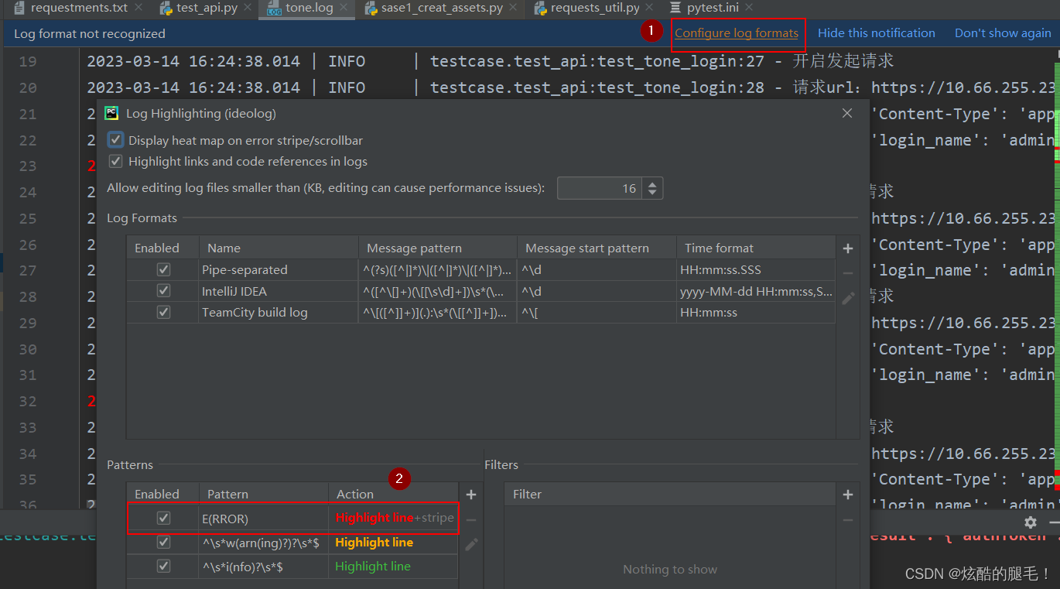Image resolution: width=1060 pixels, height=589 pixels.
Task: Toggle Highlight links and code references checkbox
Action: 115,161
